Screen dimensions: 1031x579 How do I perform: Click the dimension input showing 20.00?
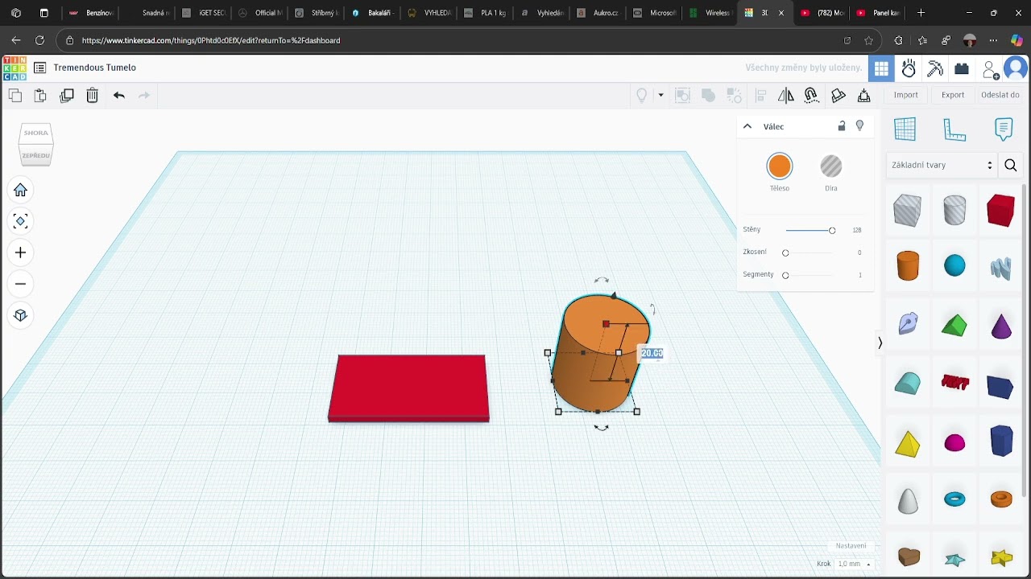(x=652, y=354)
